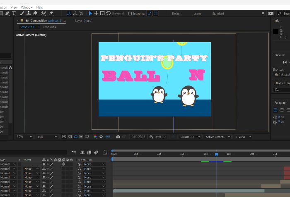Open the View menu
The height and width of the screenshot is (197, 290).
(14, 7)
